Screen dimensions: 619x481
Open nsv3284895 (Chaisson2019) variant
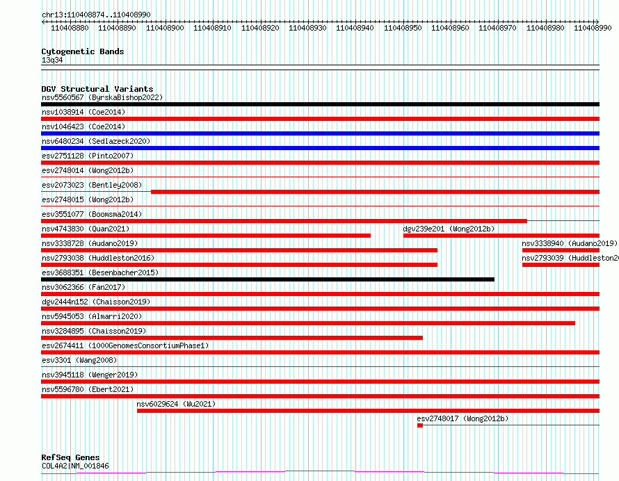94,331
